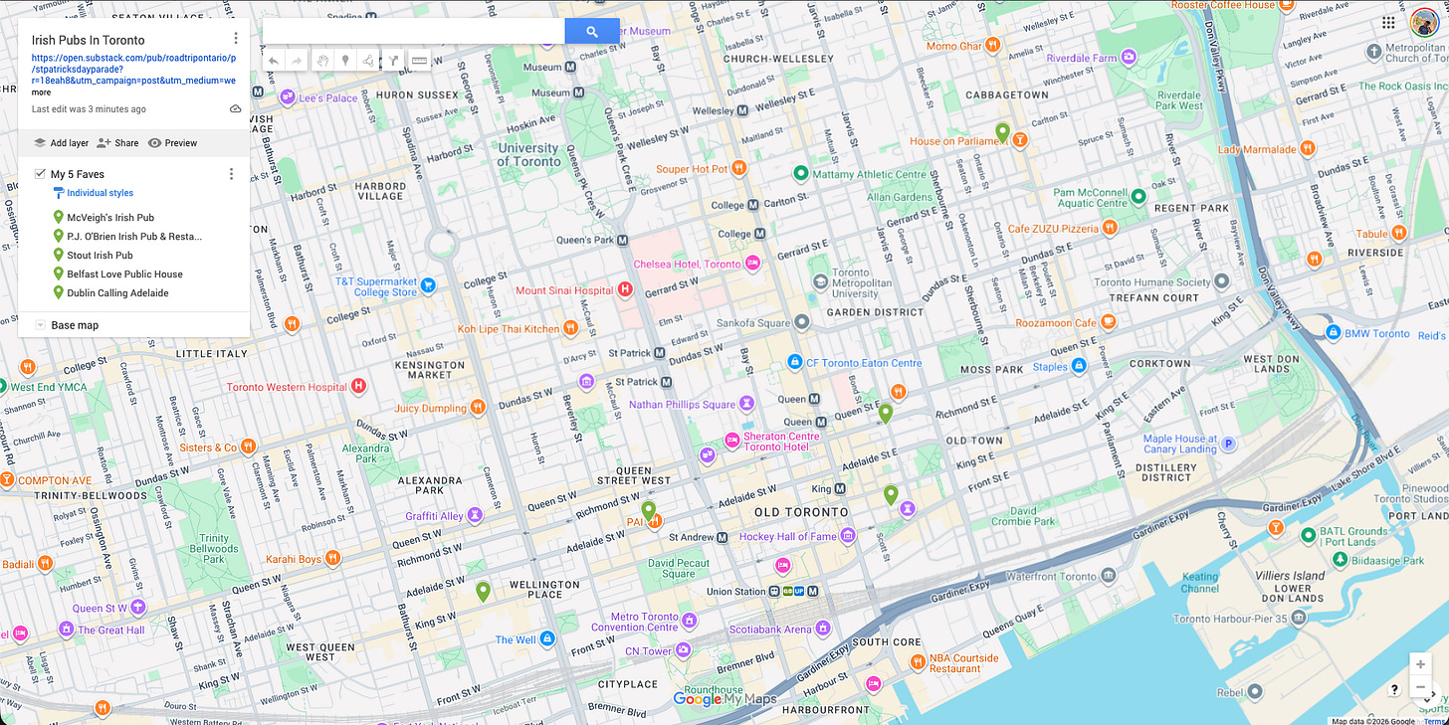Uncheck the My 5 Faves layer checkbox
Image resolution: width=1449 pixels, height=725 pixels.
40,174
